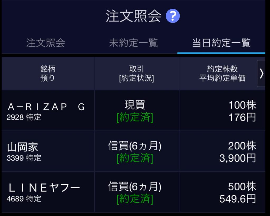Open 山岡家 stock entry
The height and width of the screenshot is (216, 270).
(x=48, y=151)
